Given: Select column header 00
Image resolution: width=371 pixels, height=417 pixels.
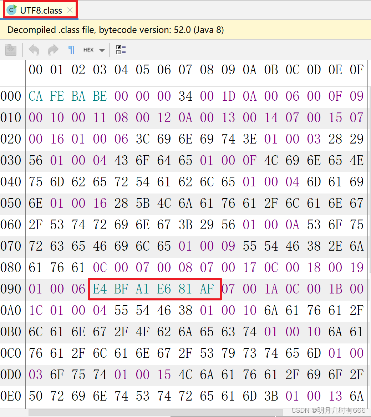Looking at the screenshot, I should click(x=36, y=70).
